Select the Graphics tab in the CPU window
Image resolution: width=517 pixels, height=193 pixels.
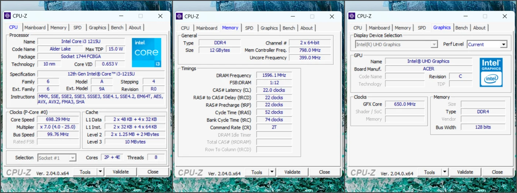click(97, 28)
